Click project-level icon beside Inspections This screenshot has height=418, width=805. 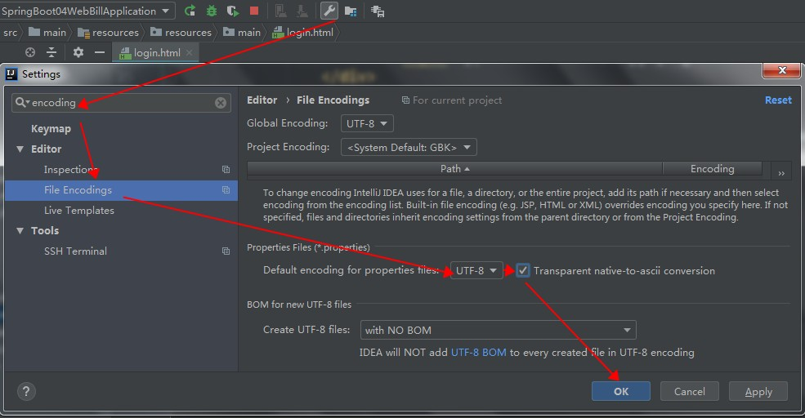click(x=226, y=169)
